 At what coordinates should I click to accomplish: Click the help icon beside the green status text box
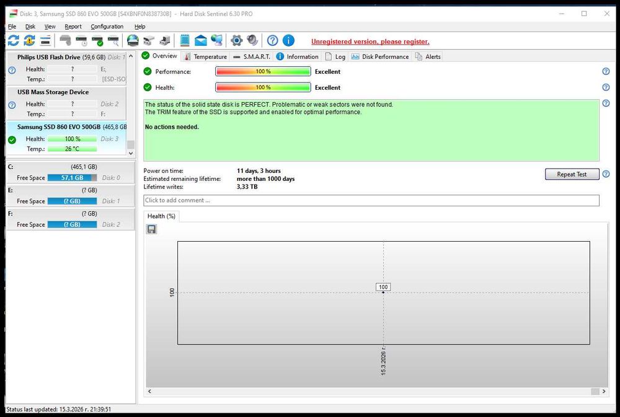click(x=606, y=103)
